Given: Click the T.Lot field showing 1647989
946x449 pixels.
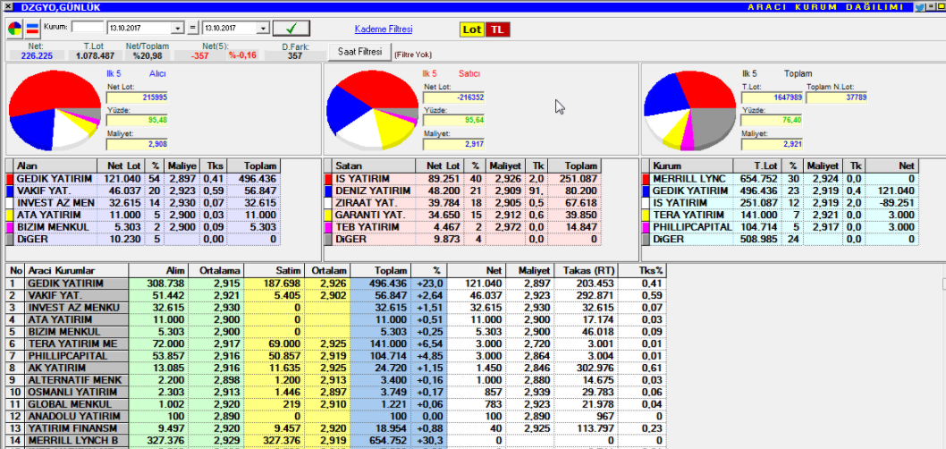Looking at the screenshot, I should pyautogui.click(x=772, y=97).
